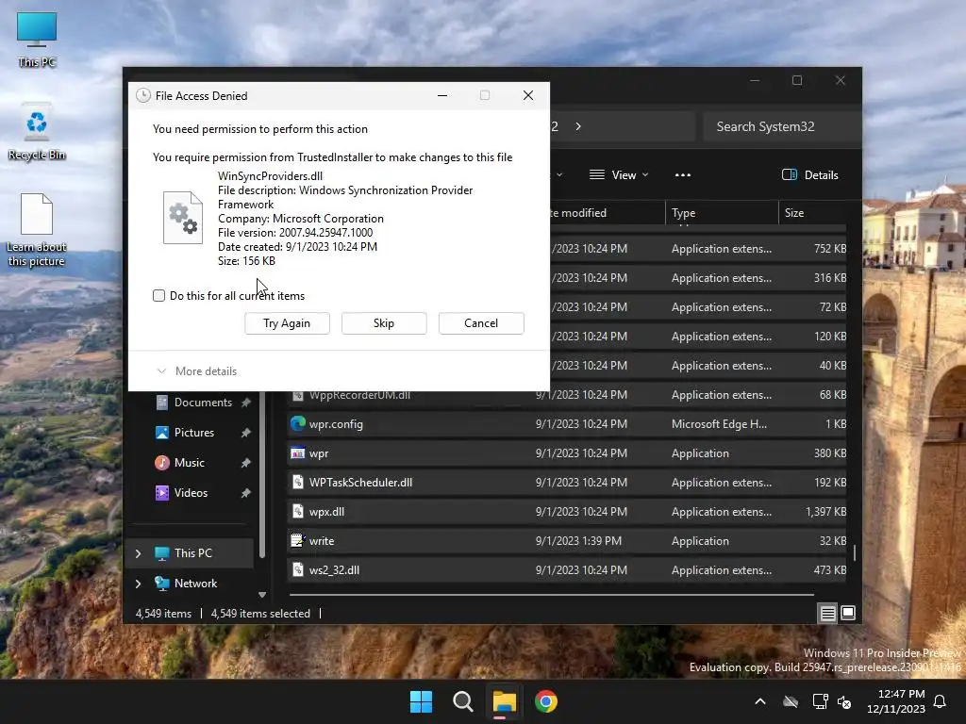Switch to large thumbnails view icon
The height and width of the screenshot is (724, 966).
[x=848, y=613]
